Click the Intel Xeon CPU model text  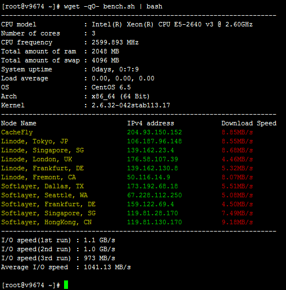click(172, 24)
